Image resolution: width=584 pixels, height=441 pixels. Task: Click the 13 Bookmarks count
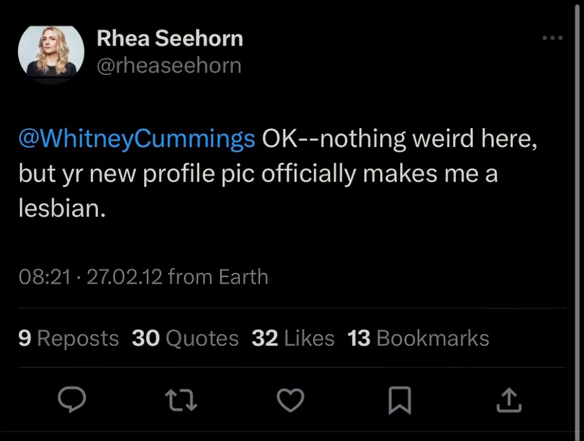pos(418,338)
